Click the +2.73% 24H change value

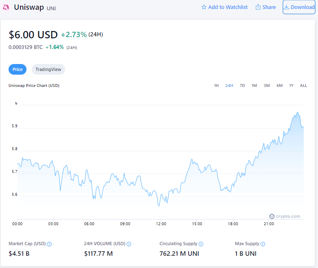(x=74, y=35)
